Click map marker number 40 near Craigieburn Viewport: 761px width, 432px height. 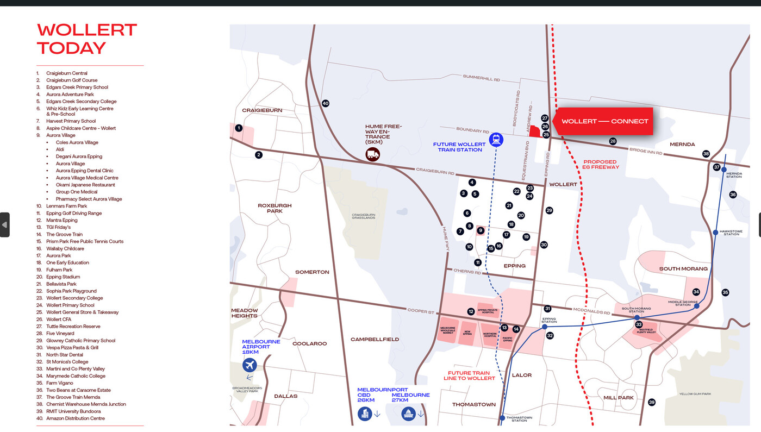pos(326,103)
